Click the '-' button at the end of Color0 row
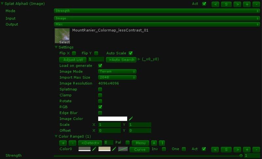The width and height of the screenshot is (262, 159). (256, 149)
